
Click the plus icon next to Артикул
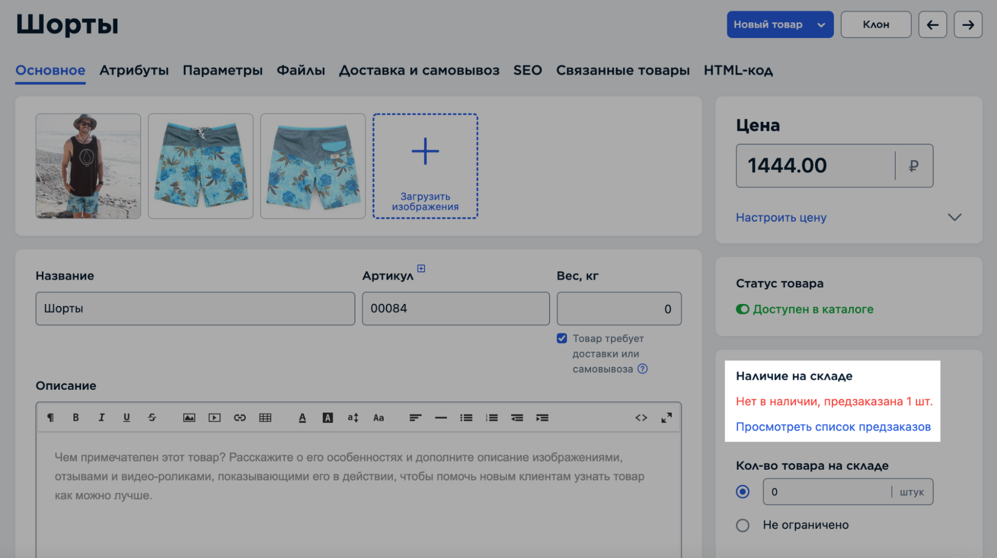click(x=421, y=269)
